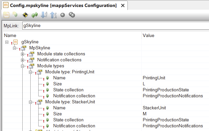This screenshot has height=131, width=209.
Task: Click the single gray sphere toolbar icon
Action: [x=63, y=15]
